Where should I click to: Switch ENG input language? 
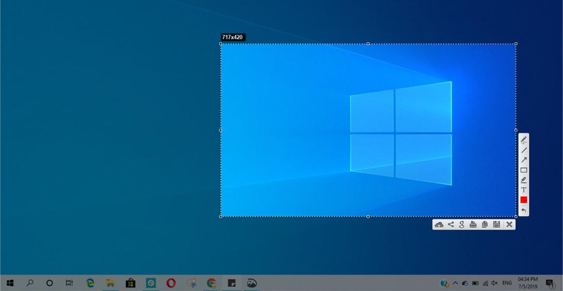click(507, 283)
